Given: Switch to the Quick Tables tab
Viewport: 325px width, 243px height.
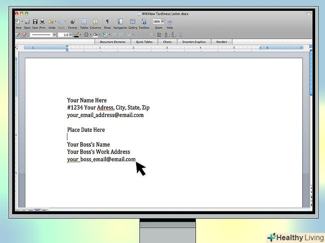Looking at the screenshot, I should point(144,42).
